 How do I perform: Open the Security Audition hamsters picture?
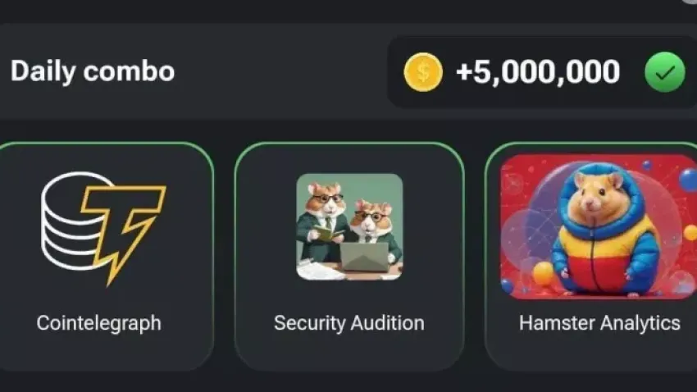point(349,227)
